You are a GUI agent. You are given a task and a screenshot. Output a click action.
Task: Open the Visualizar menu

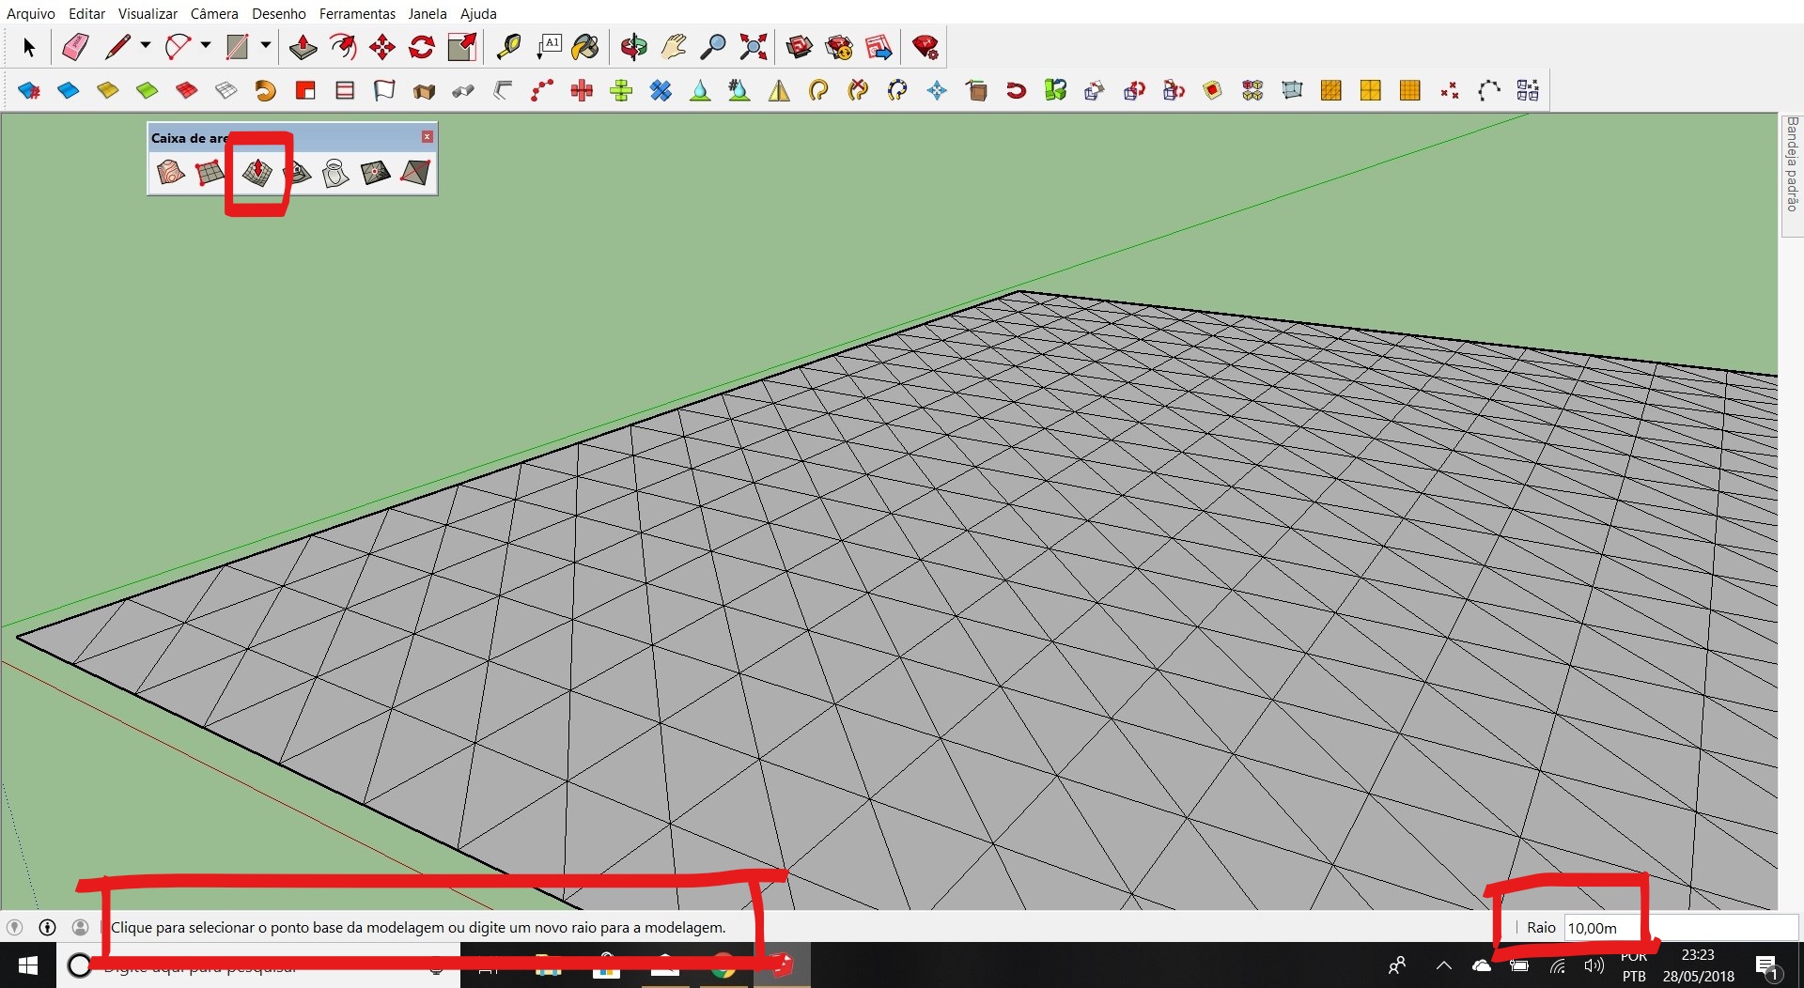tap(148, 13)
